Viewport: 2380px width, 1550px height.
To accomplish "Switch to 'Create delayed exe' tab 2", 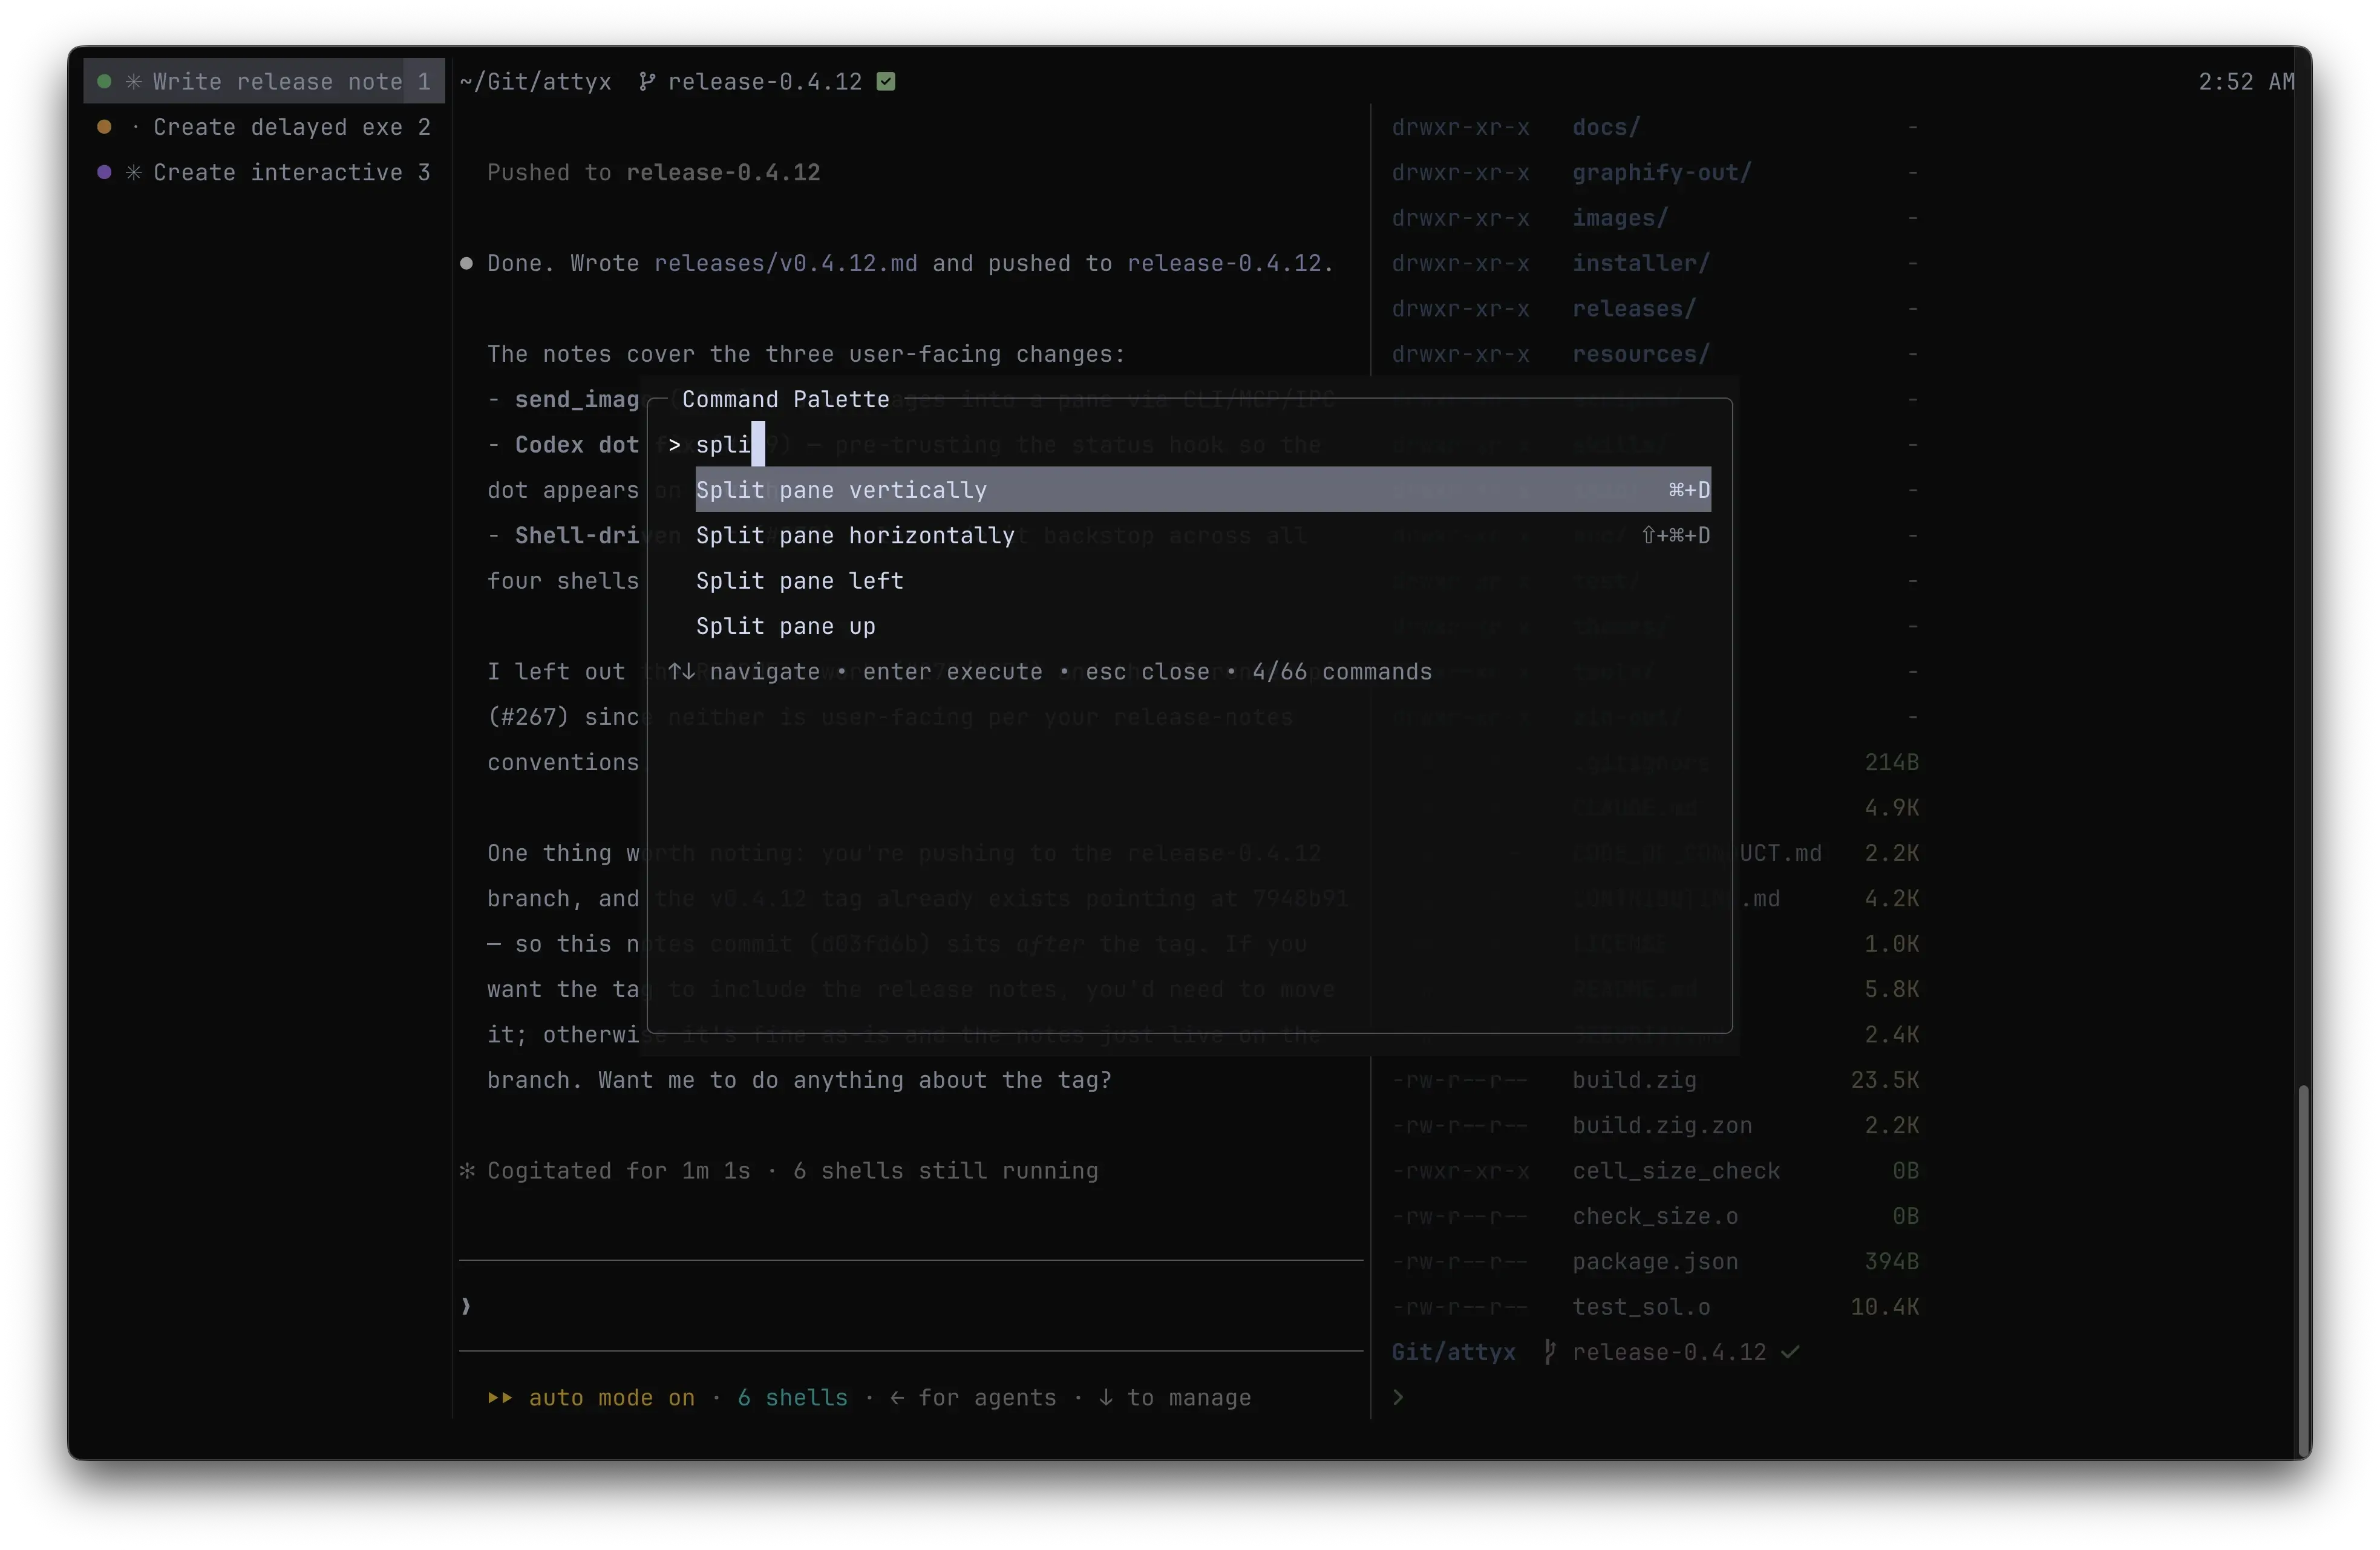I will (x=265, y=127).
